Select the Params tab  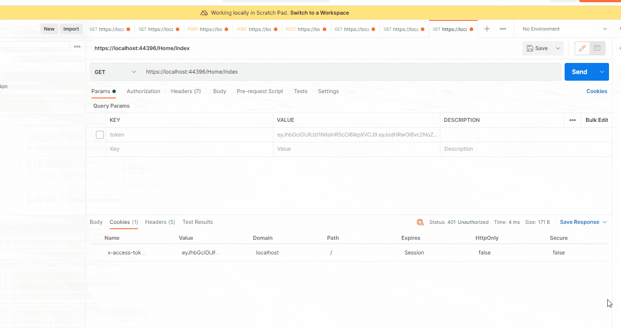[103, 91]
